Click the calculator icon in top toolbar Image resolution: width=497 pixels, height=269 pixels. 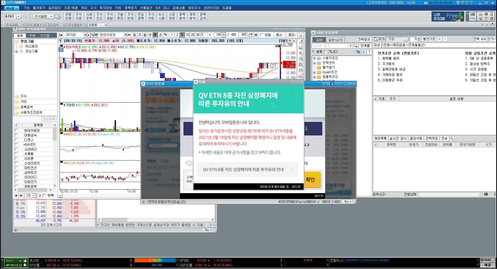(x=486, y=19)
